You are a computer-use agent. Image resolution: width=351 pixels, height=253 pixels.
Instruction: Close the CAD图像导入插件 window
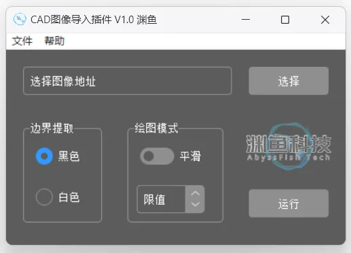pos(325,20)
